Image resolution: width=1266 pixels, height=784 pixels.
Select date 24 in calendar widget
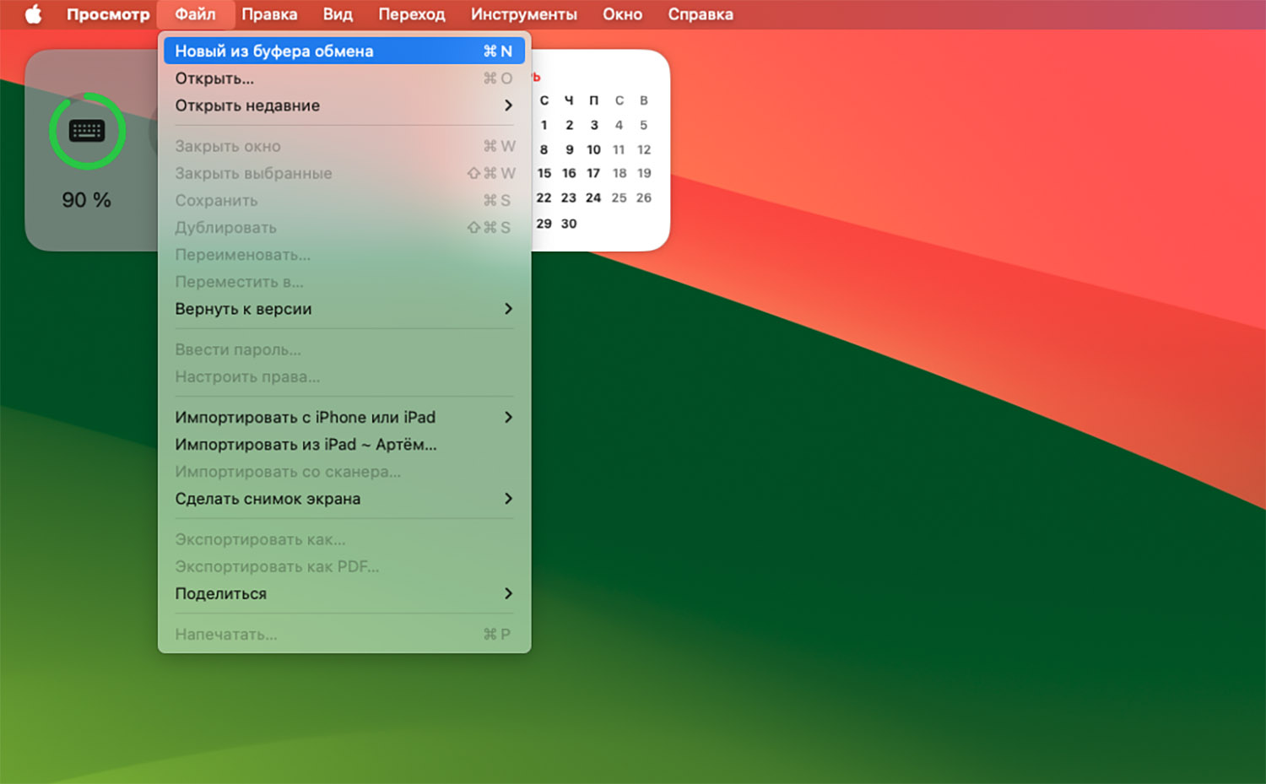(593, 197)
